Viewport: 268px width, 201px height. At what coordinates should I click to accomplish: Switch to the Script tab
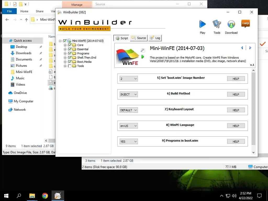(x=121, y=38)
